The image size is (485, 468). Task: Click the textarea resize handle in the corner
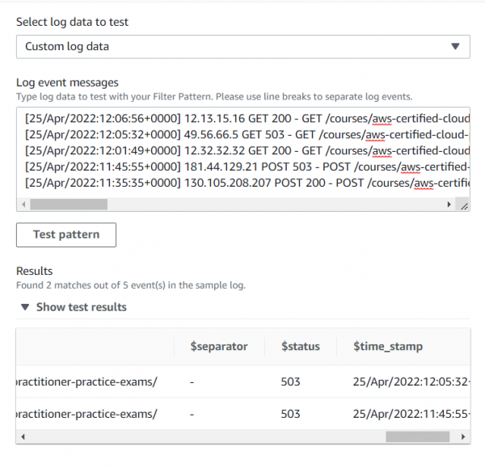(x=464, y=206)
